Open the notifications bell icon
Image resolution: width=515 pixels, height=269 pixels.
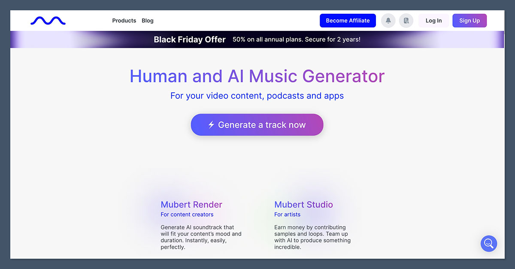tap(388, 21)
